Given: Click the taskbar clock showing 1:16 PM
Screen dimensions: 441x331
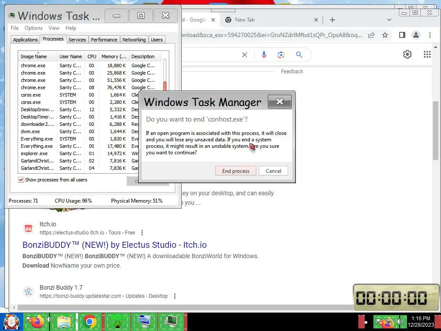Looking at the screenshot, I should pyautogui.click(x=421, y=322).
